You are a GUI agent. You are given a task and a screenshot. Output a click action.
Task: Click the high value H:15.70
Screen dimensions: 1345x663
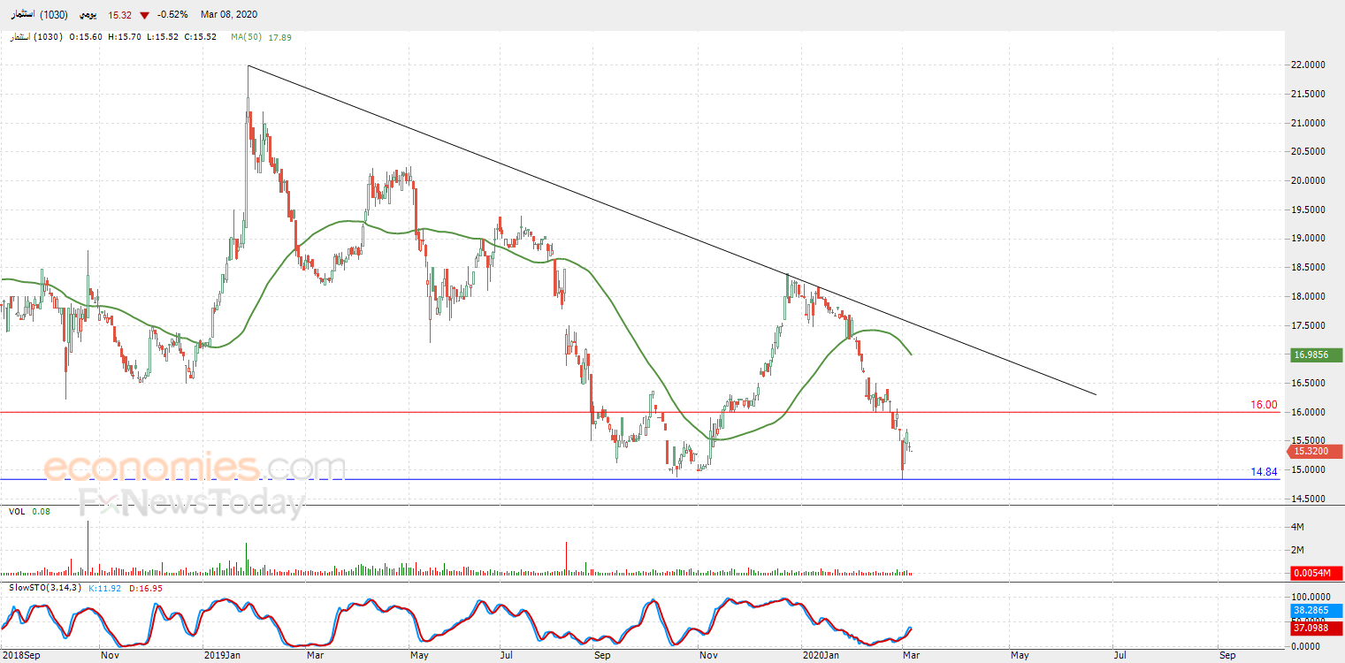click(123, 36)
